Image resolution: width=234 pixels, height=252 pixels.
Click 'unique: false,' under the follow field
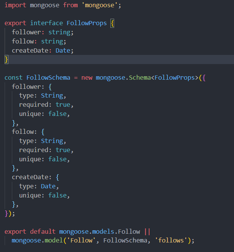pos(45,159)
